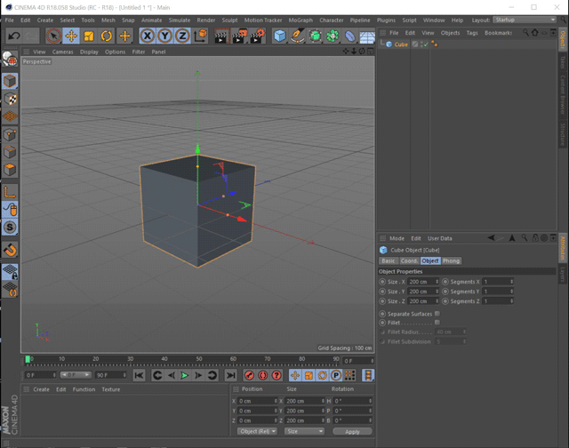Toggle Autokeying button
Image resolution: width=569 pixels, height=448 pixels.
(263, 375)
